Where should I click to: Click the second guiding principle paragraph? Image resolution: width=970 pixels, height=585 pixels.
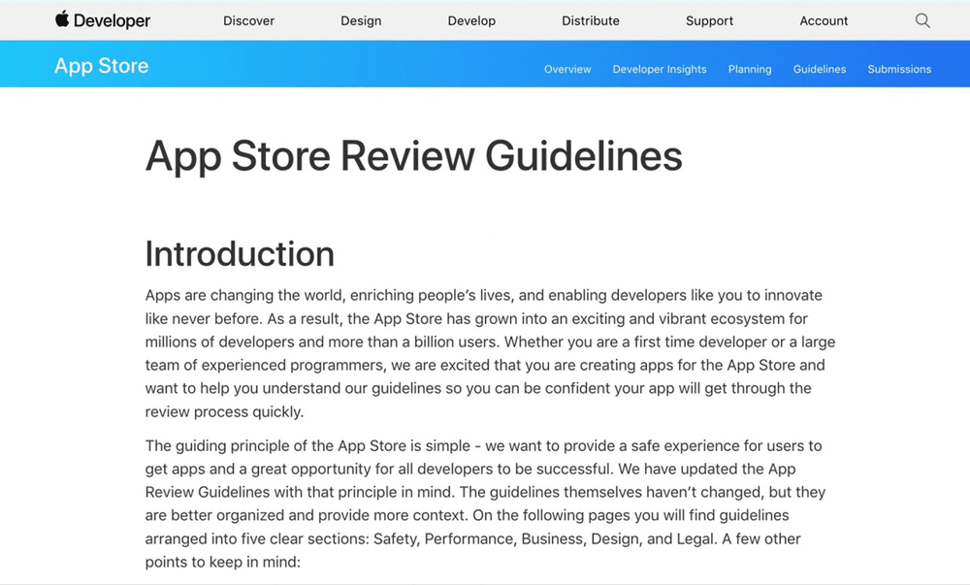point(485,503)
